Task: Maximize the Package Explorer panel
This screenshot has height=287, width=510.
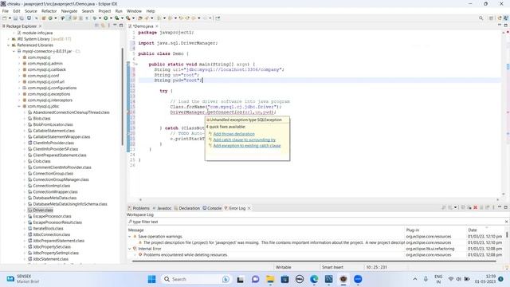Action: coord(121,26)
